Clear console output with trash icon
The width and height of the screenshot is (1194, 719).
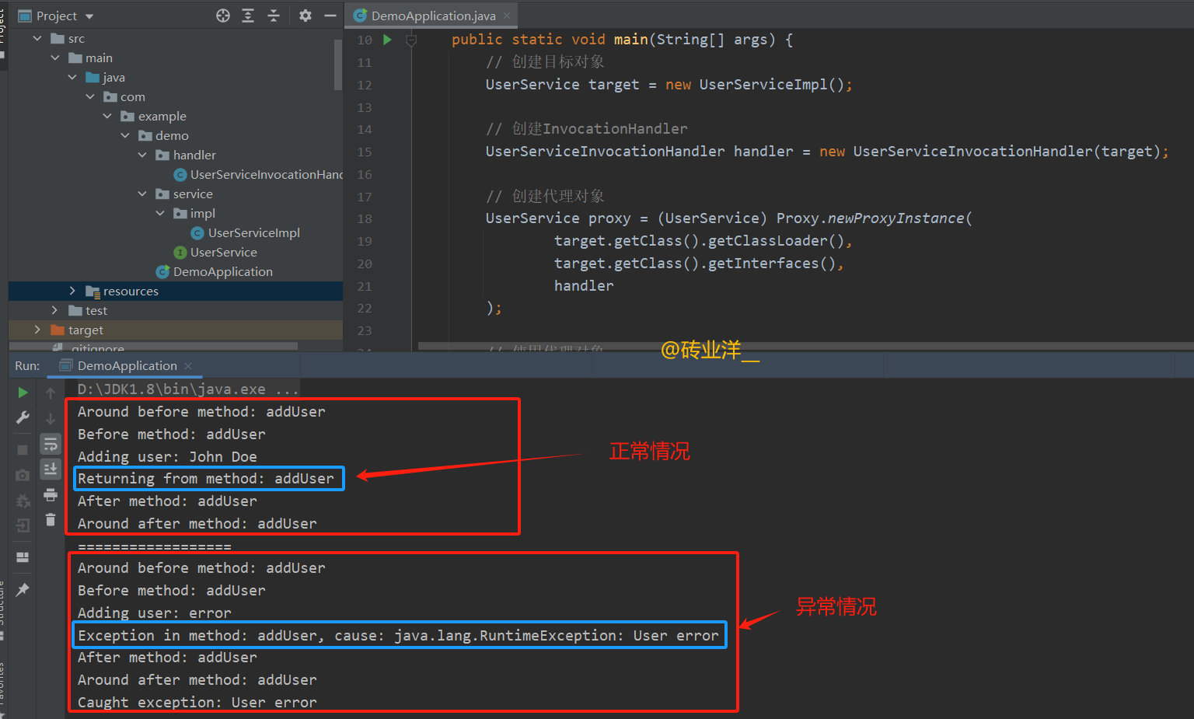coord(51,519)
